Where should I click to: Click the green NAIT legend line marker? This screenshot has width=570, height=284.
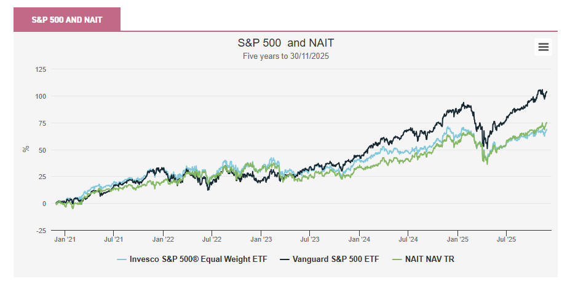(395, 259)
